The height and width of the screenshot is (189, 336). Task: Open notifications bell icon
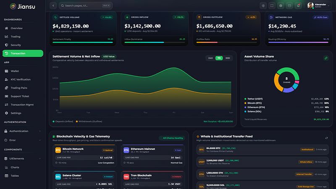[x=298, y=6]
